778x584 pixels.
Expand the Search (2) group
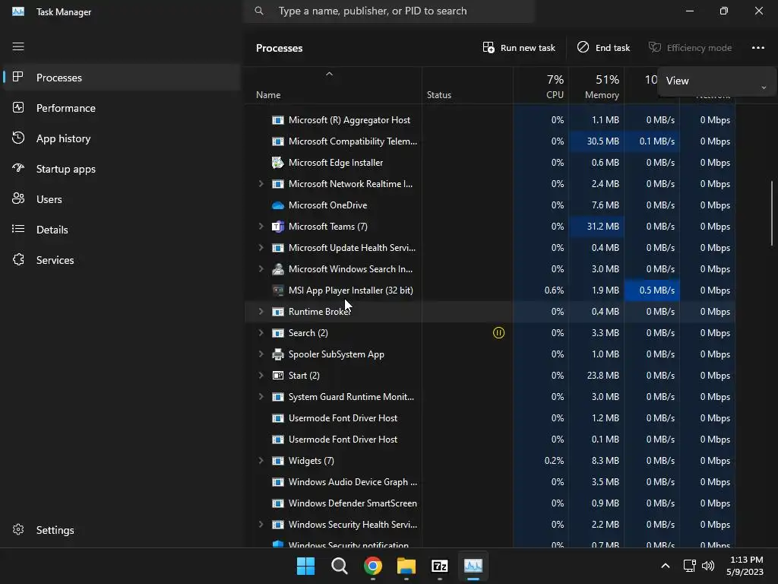tap(261, 333)
